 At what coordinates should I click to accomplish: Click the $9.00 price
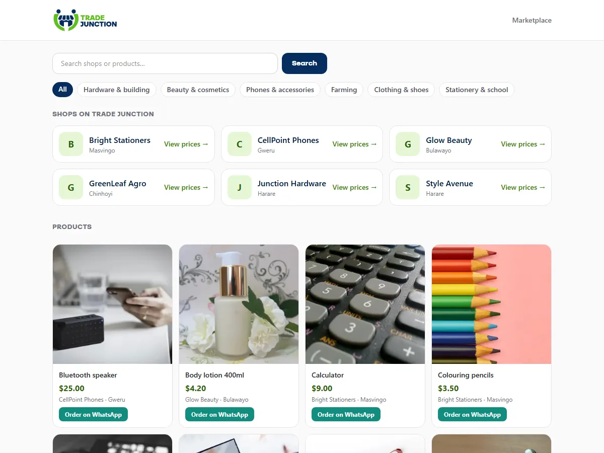[322, 388]
